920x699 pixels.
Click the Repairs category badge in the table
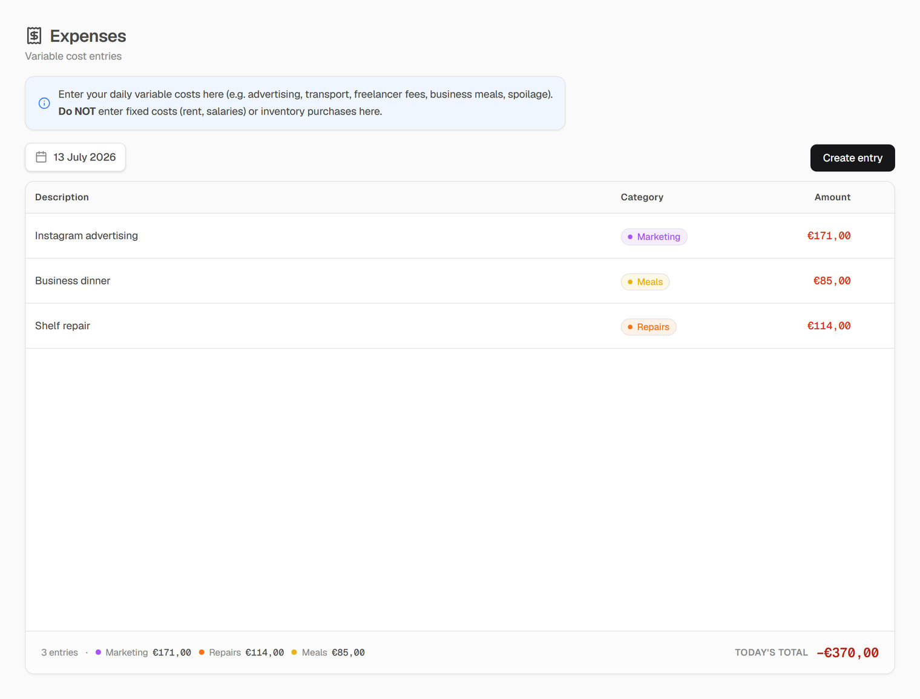(x=648, y=327)
